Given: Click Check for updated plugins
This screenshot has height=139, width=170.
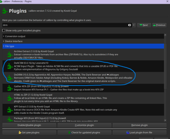Looking at the screenshot, I should pos(84,132).
